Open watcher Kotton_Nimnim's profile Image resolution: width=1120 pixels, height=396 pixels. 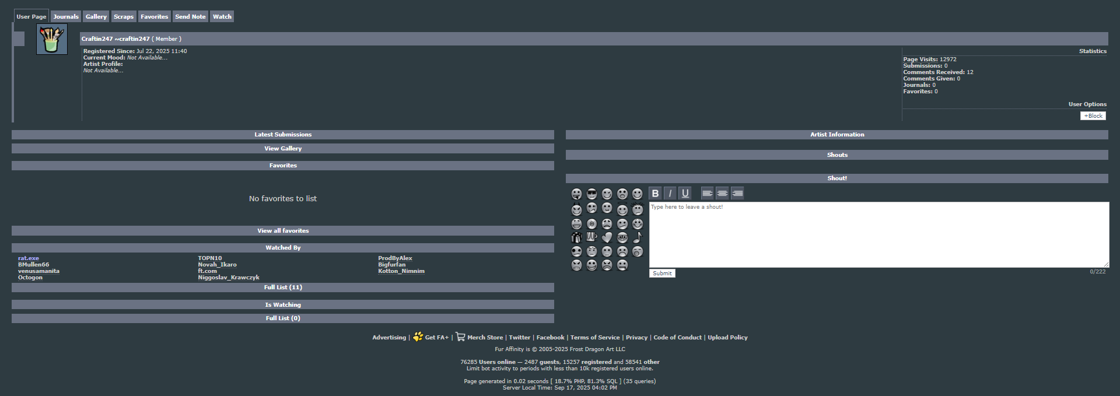click(401, 271)
